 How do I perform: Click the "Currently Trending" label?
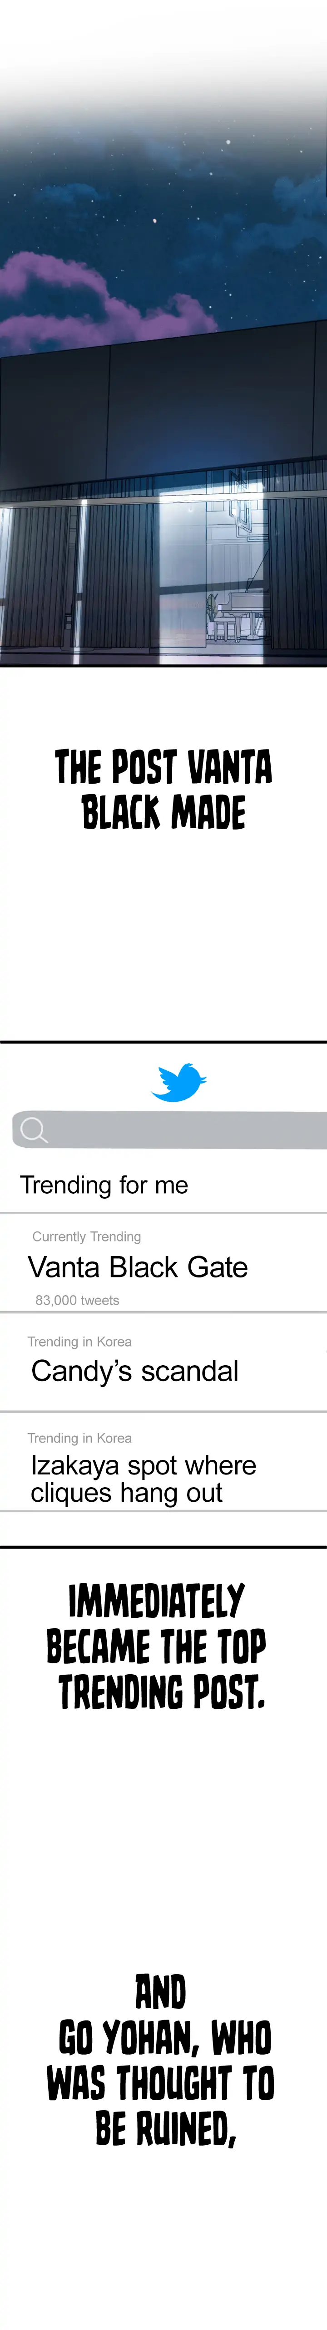87,1236
